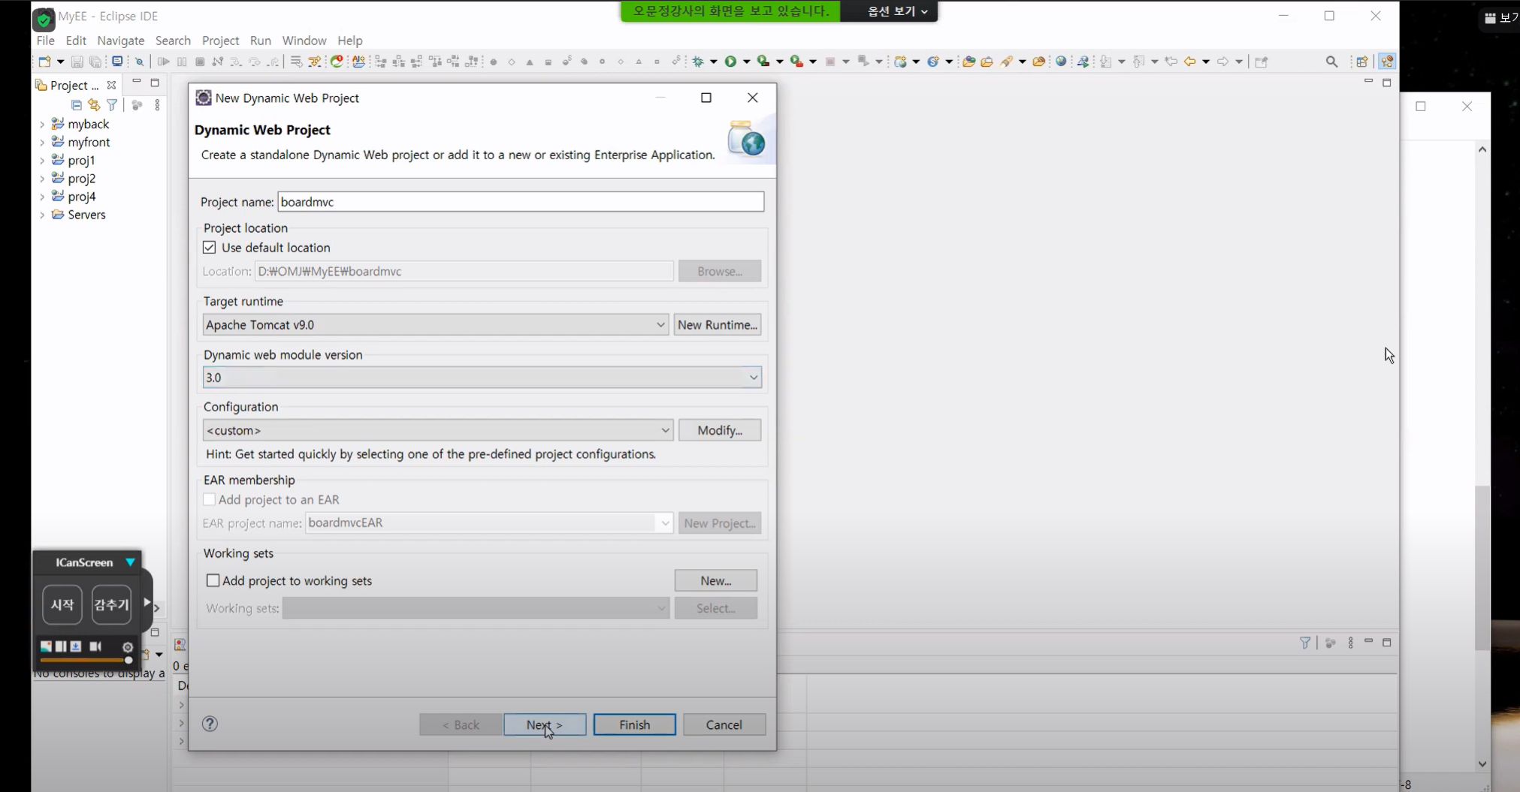Screen dimensions: 1520x792
Task: Click the New Runtime... button
Action: [718, 325]
